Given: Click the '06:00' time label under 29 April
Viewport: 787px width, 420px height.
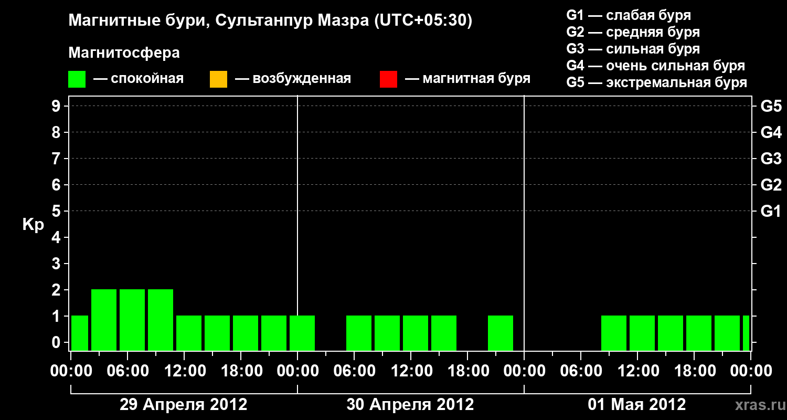Looking at the screenshot, I should pos(127,371).
